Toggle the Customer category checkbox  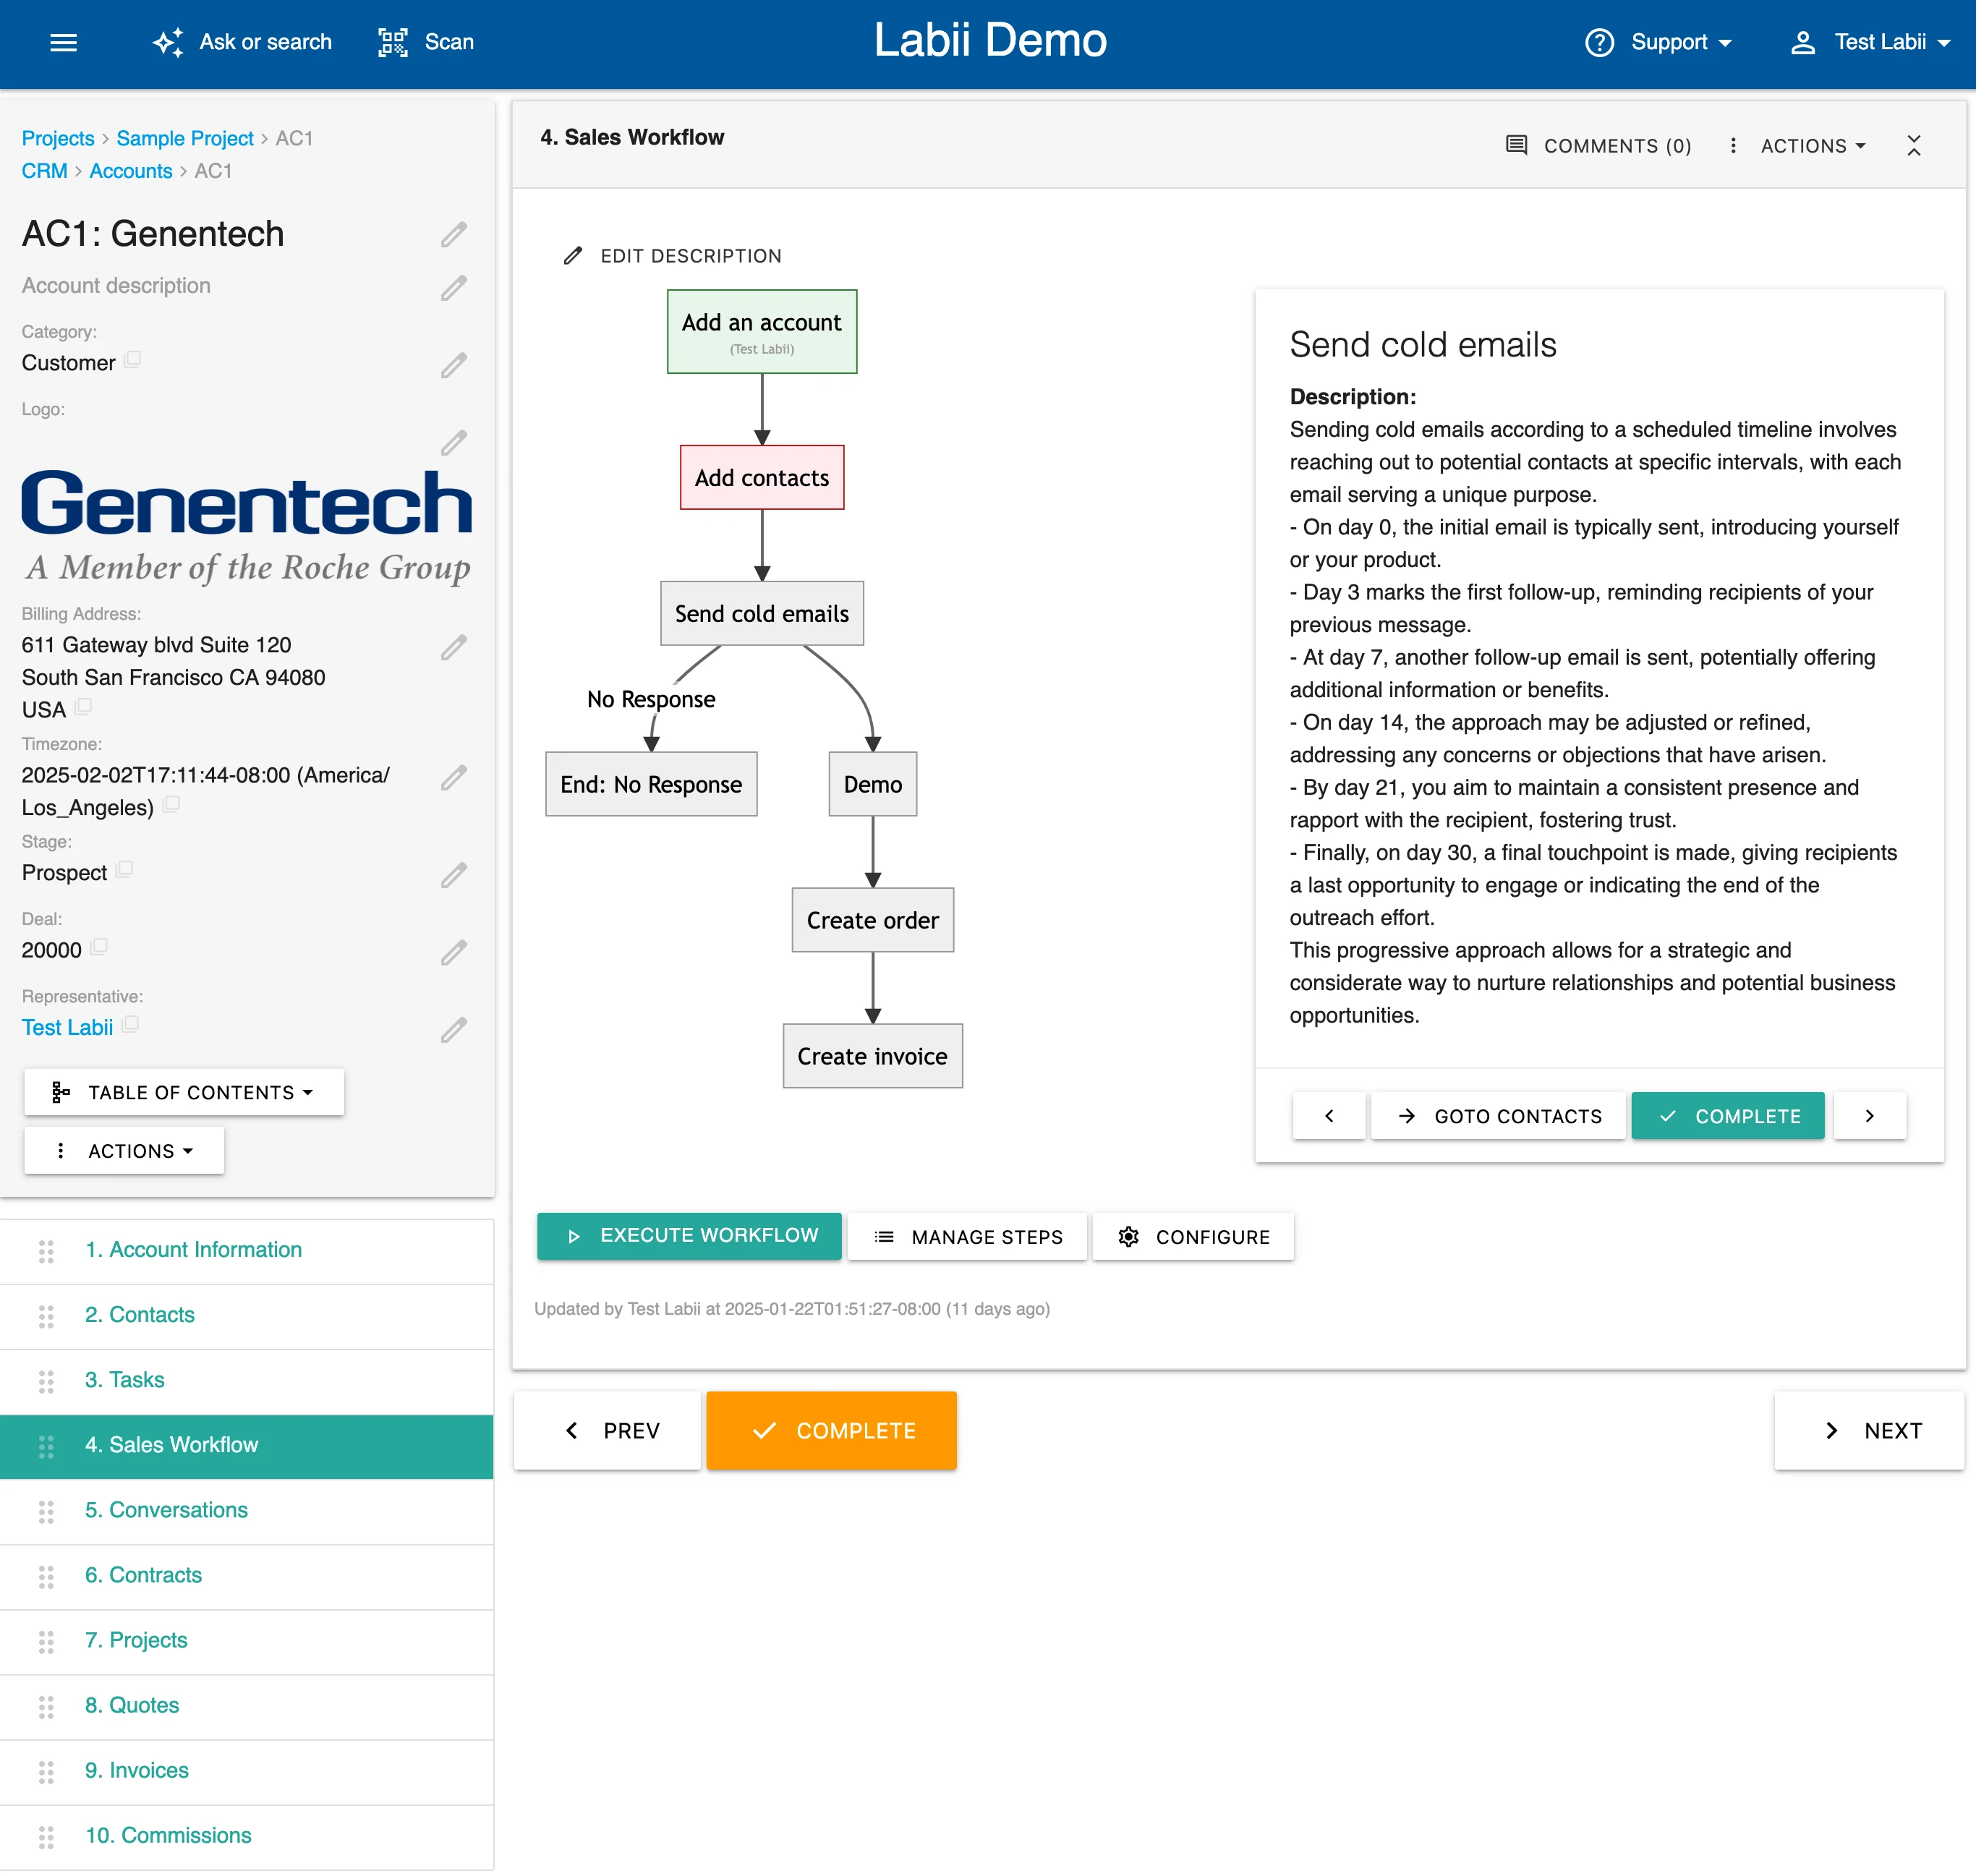pyautogui.click(x=137, y=358)
